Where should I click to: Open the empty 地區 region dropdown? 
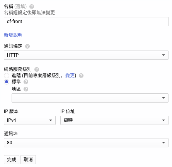[x=90, y=98]
